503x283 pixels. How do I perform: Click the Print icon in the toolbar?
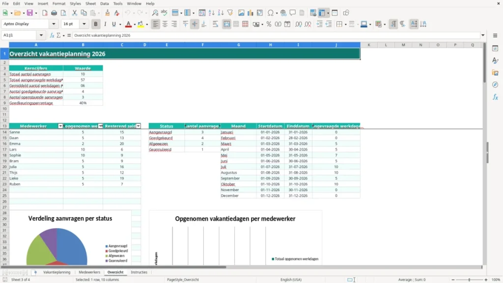pyautogui.click(x=54, y=13)
